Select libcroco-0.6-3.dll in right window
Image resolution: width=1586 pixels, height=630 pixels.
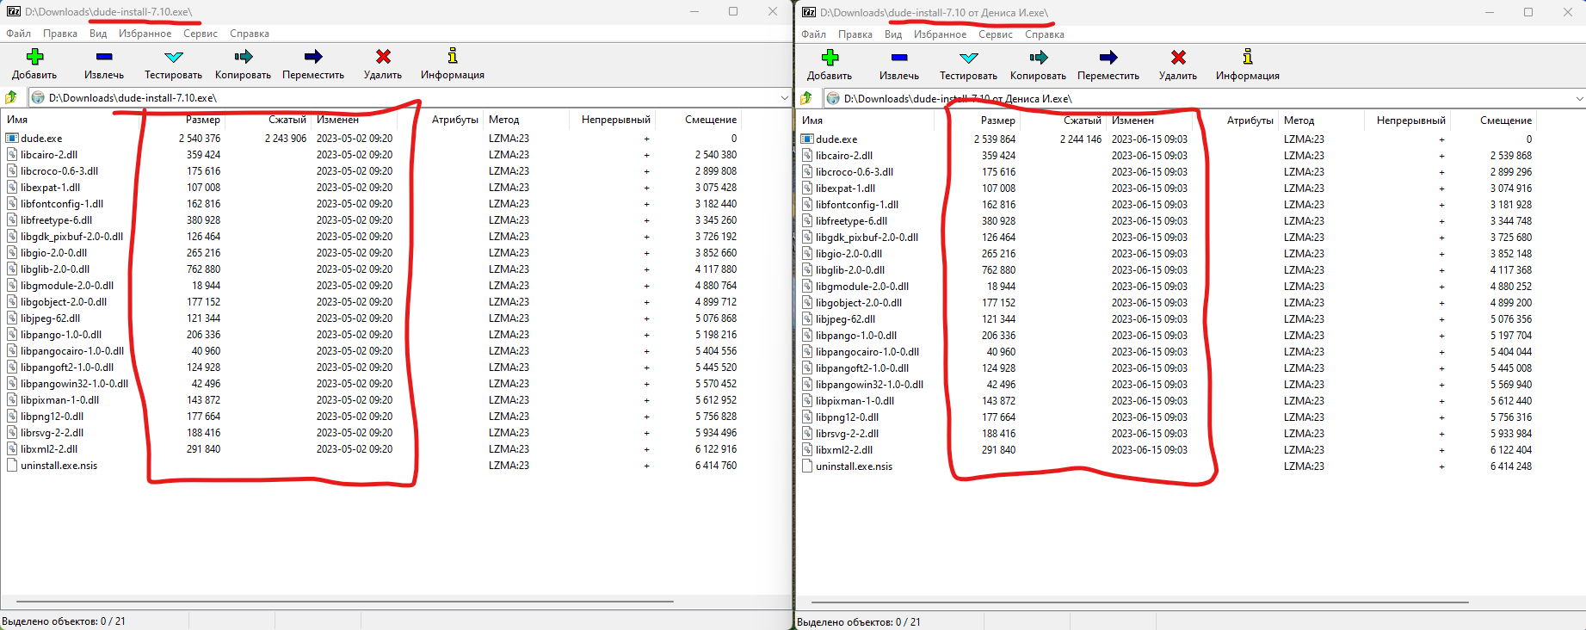coord(855,172)
